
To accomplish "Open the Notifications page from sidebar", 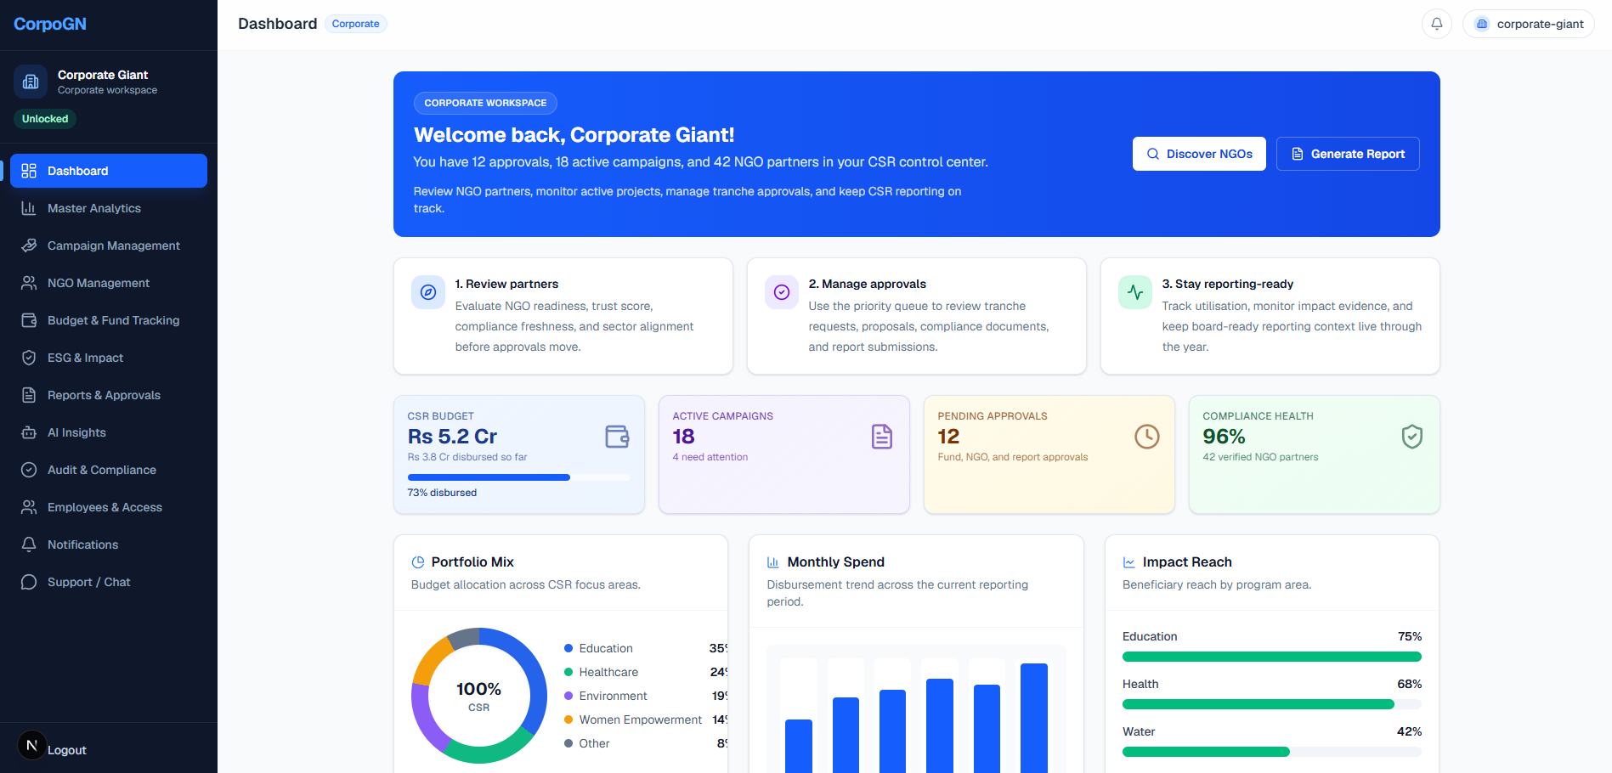I will tap(109, 544).
